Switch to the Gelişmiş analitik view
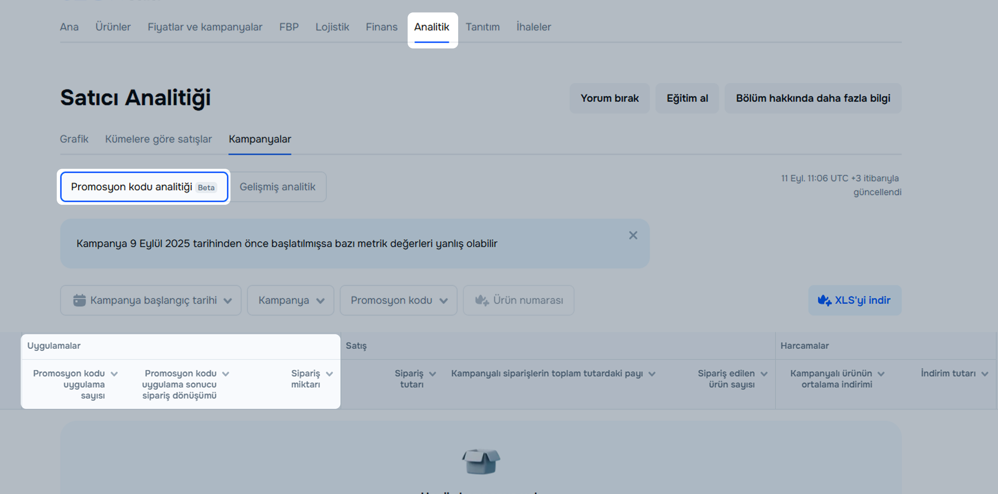 278,187
